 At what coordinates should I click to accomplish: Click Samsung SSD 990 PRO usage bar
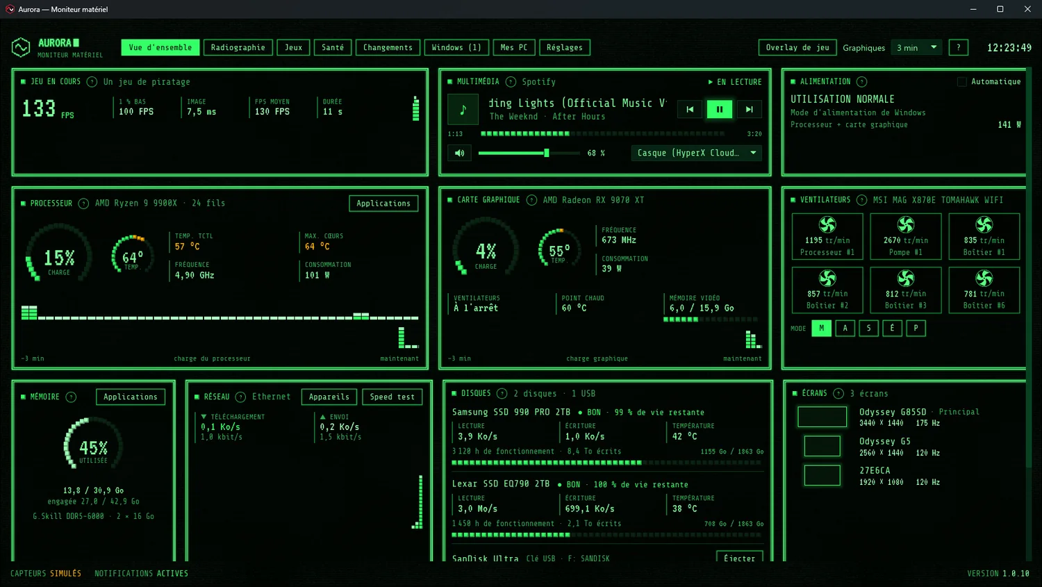point(606,463)
